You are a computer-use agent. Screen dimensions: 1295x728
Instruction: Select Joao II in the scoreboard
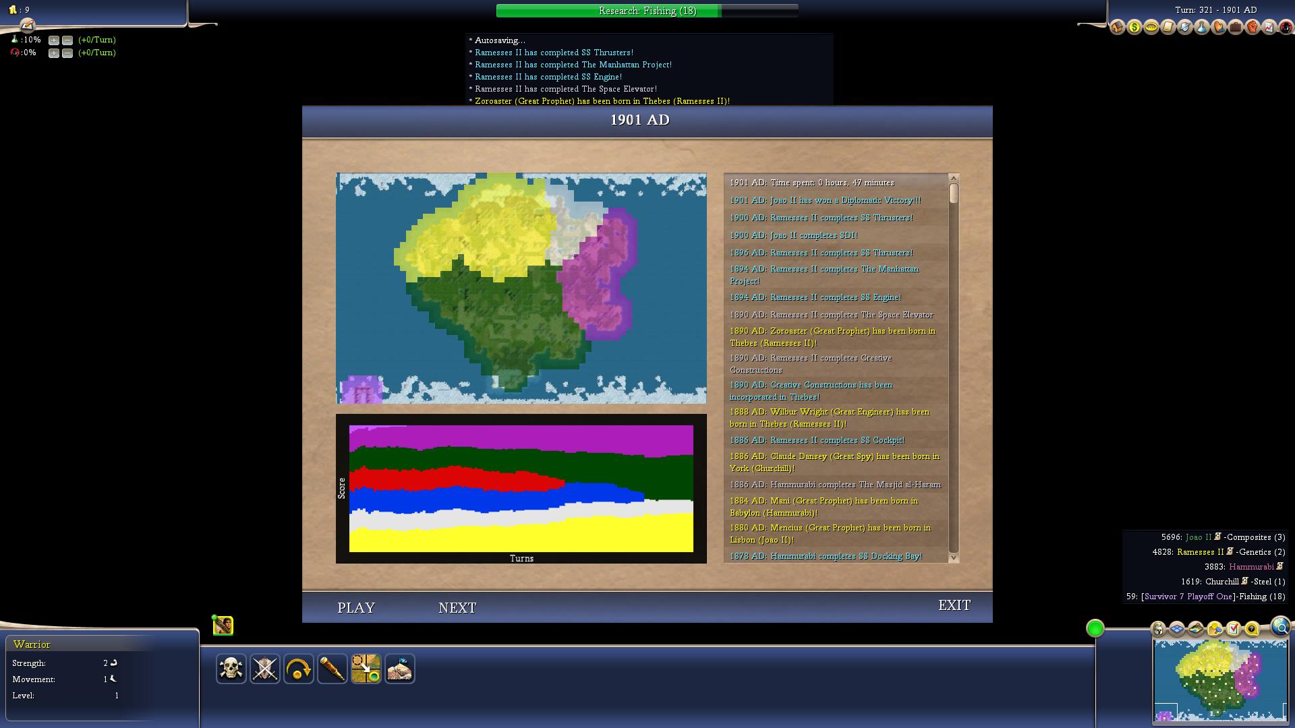point(1199,537)
